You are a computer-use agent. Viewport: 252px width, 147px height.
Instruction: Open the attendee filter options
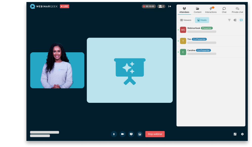229,20
